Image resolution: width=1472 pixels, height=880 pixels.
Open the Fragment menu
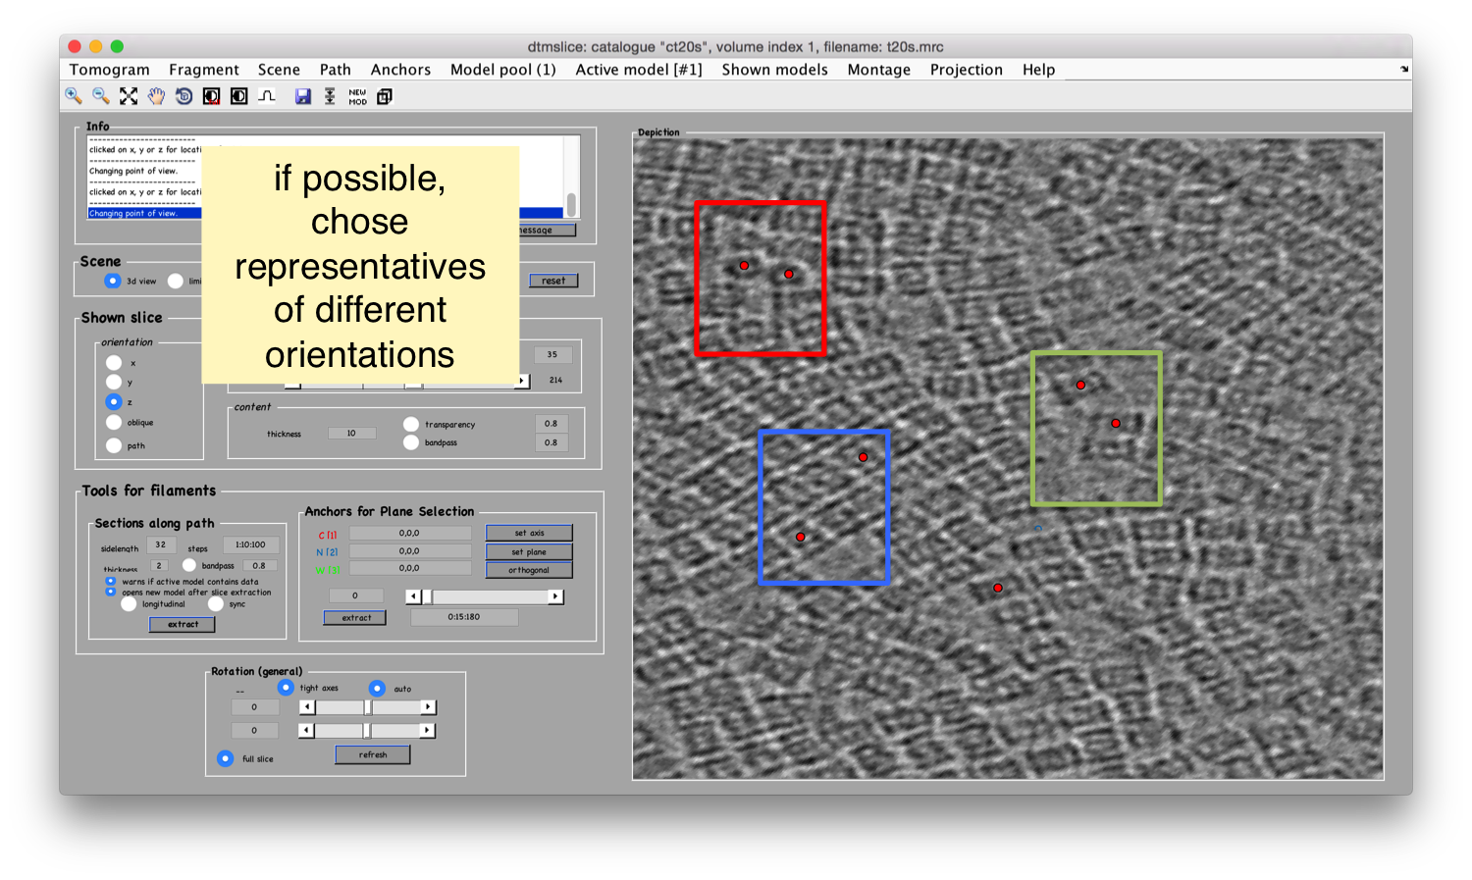click(x=204, y=70)
